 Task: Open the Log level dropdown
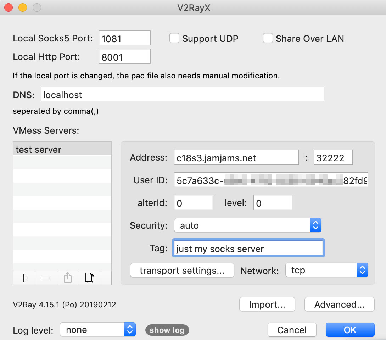(98, 329)
